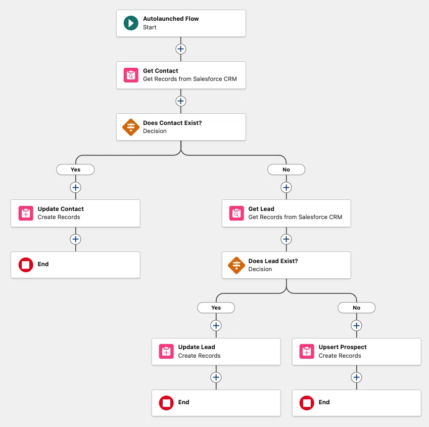Add element between Get Contact and decision
This screenshot has width=429, height=427.
pyautogui.click(x=180, y=101)
